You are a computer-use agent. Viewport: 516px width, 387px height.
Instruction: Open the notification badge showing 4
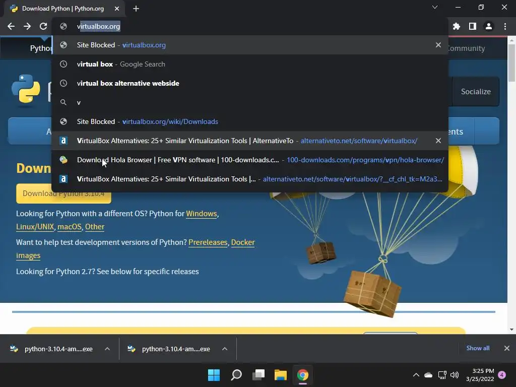tap(502, 375)
